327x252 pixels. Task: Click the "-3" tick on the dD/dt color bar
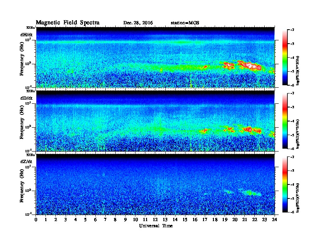[292, 107]
